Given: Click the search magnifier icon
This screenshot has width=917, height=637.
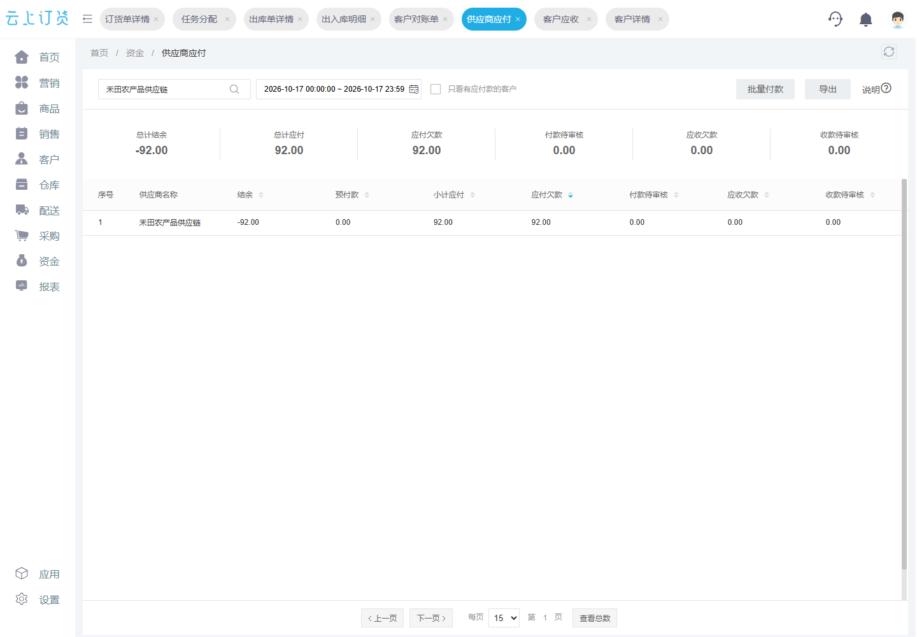Looking at the screenshot, I should tap(234, 89).
